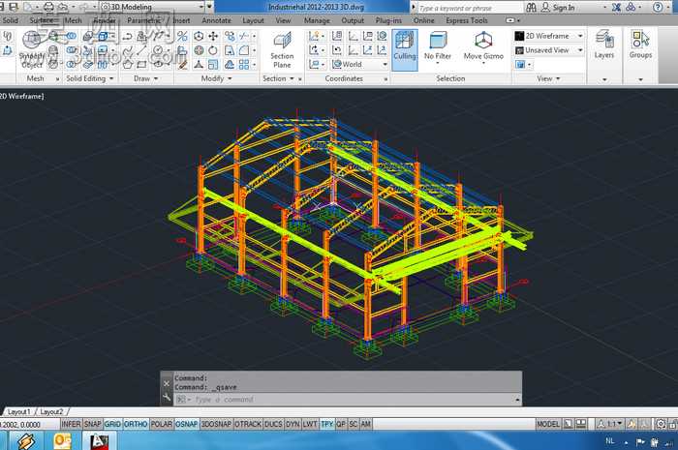Open the 3D Modeling workspace dropdown
The height and width of the screenshot is (450, 678).
tap(153, 7)
